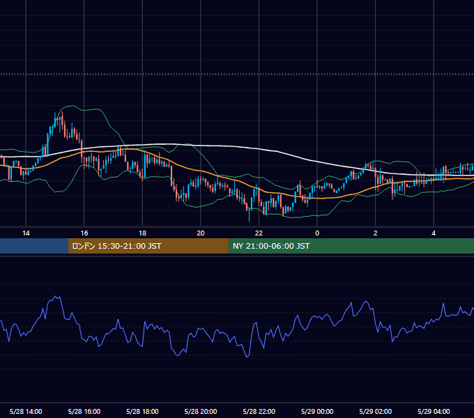Click the 5/28 16:00 date label
Viewport: 474px width, 418px height.
pos(84,411)
